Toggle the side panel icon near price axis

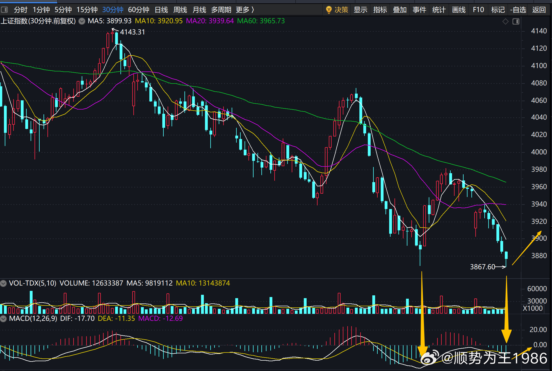pos(516,22)
